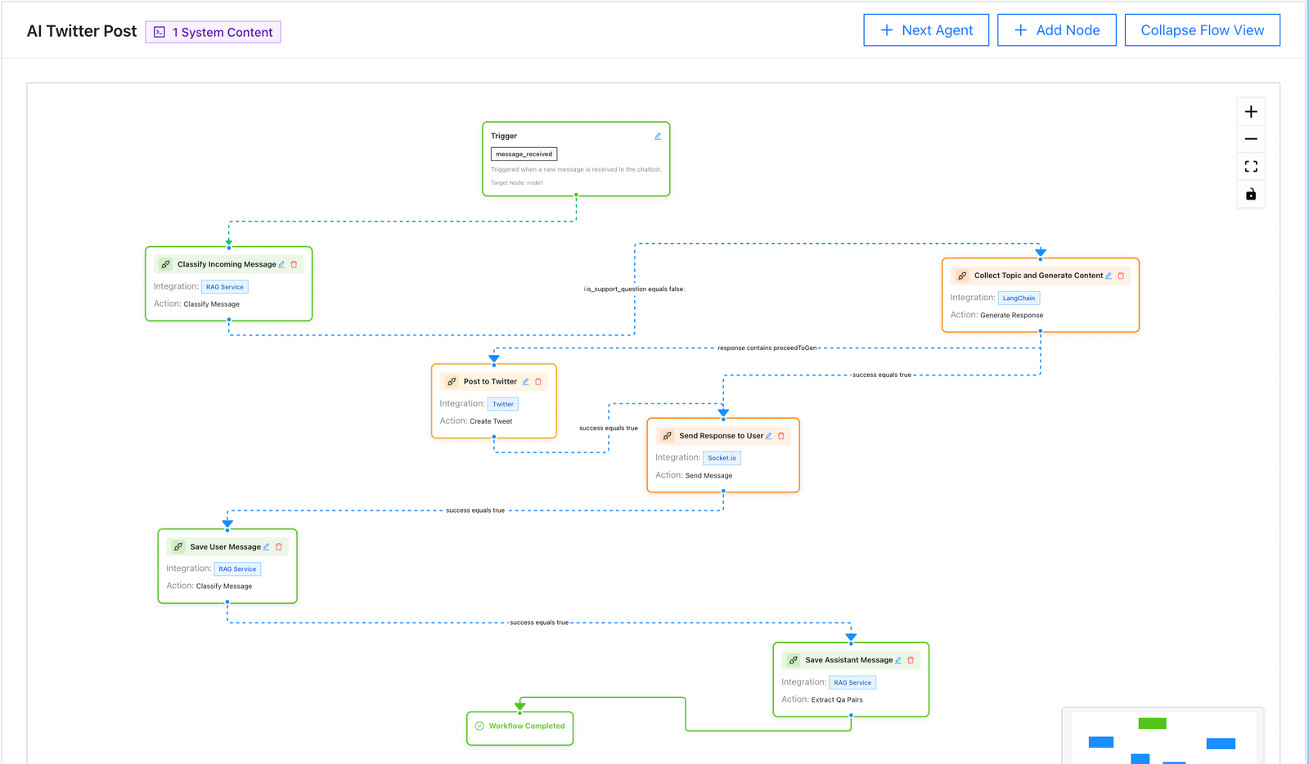1309x764 pixels.
Task: Edit the Trigger node using its pencil icon
Action: [x=657, y=136]
